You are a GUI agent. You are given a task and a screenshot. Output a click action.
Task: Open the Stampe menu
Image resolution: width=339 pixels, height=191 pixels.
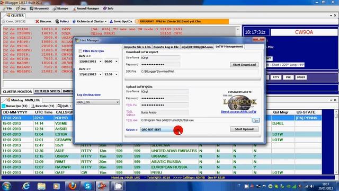pos(60,8)
